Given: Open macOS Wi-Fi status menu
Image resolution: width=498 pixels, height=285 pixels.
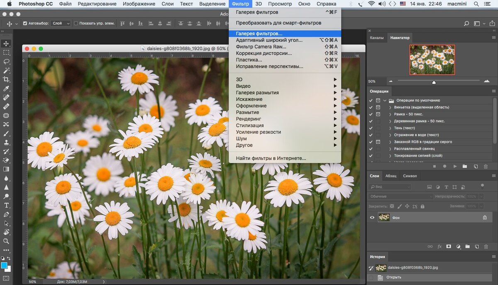Looking at the screenshot, I should pyautogui.click(x=371, y=4).
